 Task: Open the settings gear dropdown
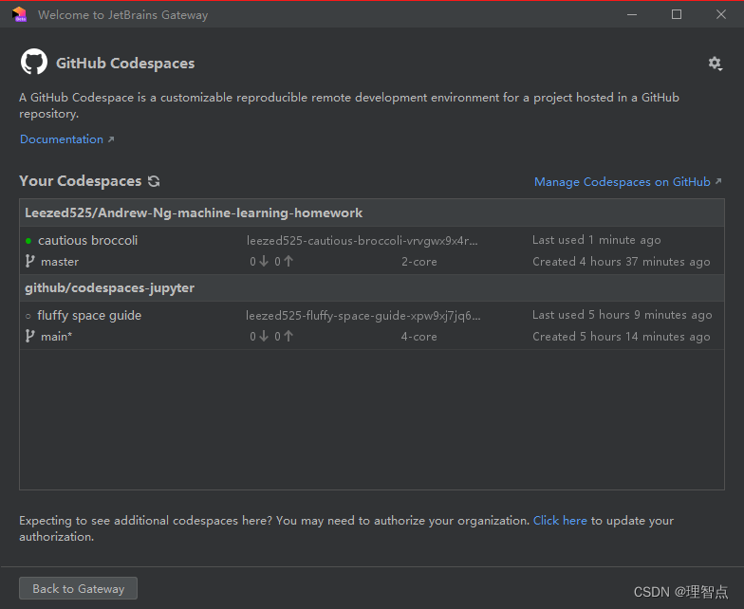pyautogui.click(x=716, y=64)
